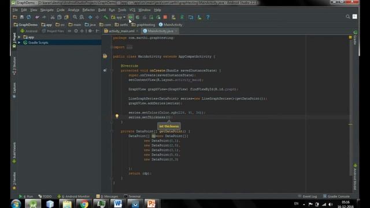370x208 pixels.
Task: Open the Build menu
Action: click(102, 10)
